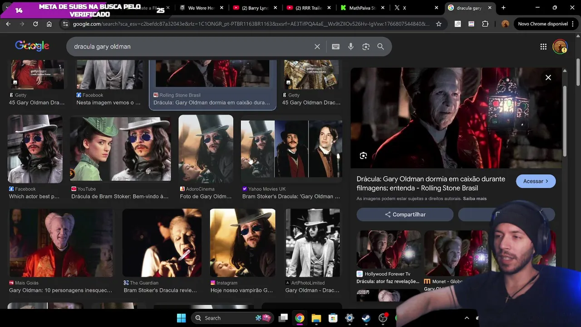Search inside preview image with Lens icon

pos(363,156)
